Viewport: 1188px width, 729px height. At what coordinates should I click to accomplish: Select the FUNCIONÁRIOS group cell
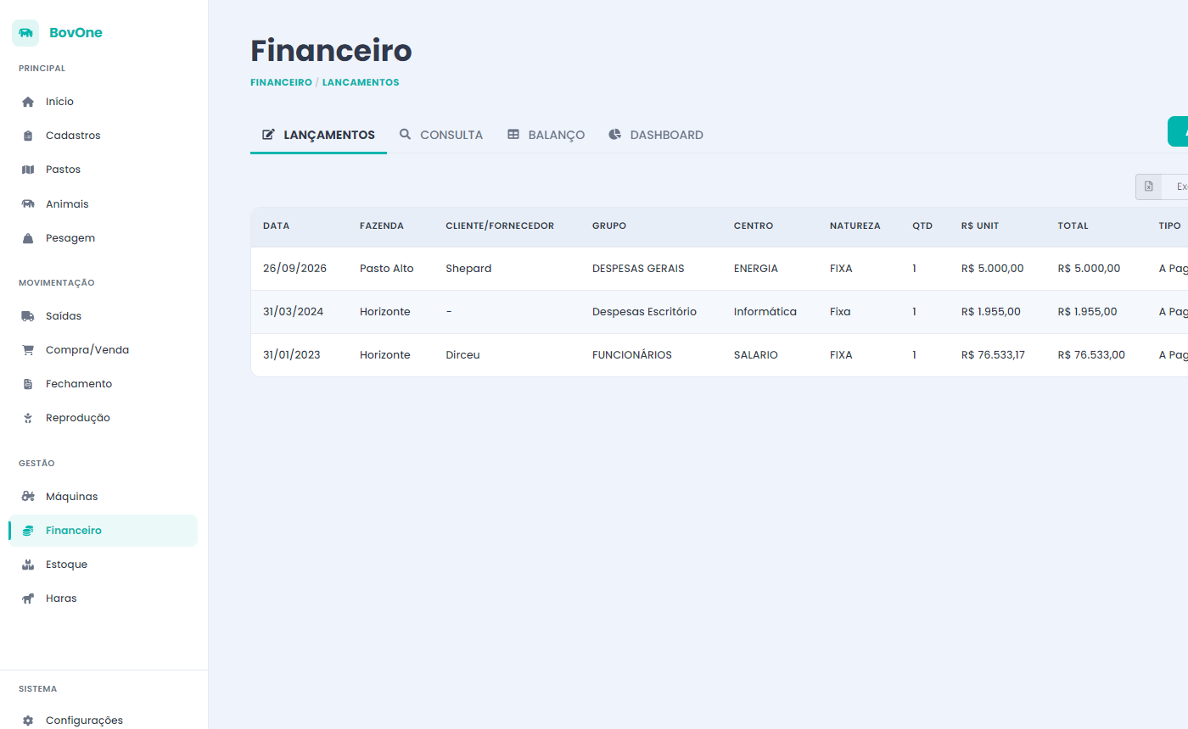click(632, 355)
